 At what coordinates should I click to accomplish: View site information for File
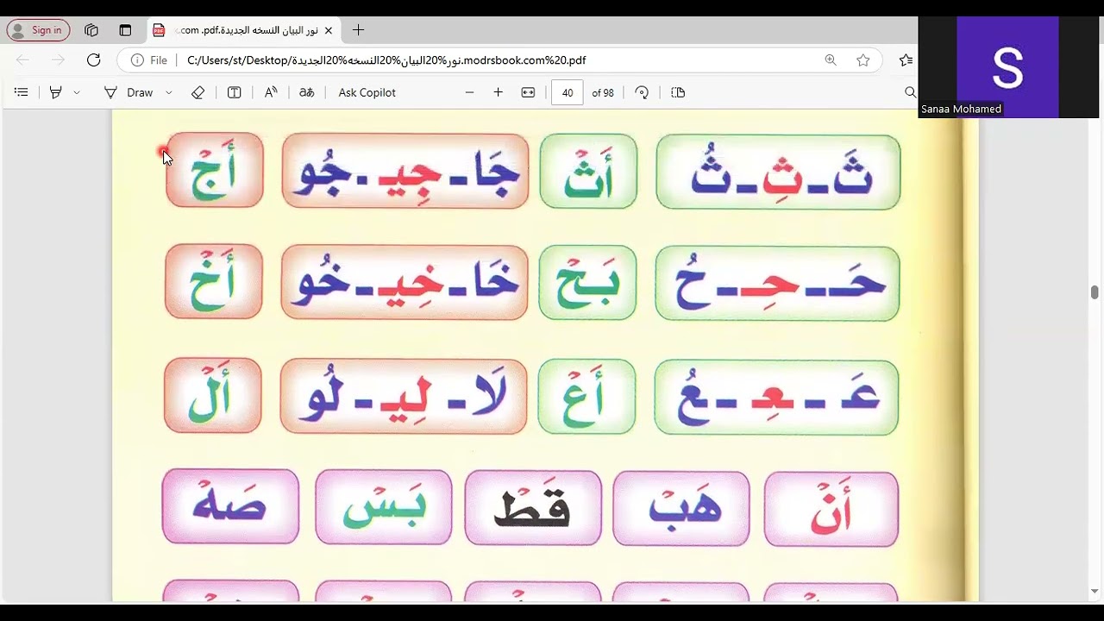point(148,60)
